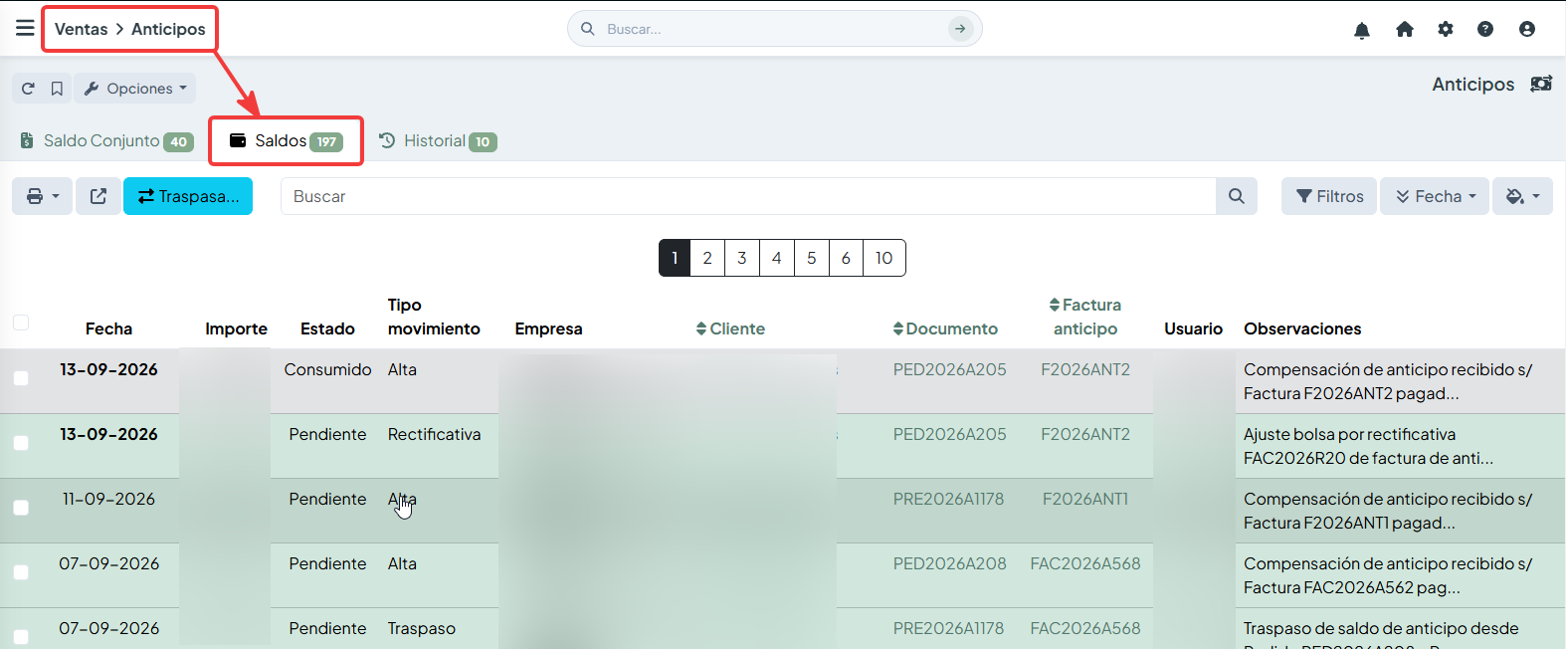Click the Traspasa... button
1566x649 pixels.
click(188, 196)
